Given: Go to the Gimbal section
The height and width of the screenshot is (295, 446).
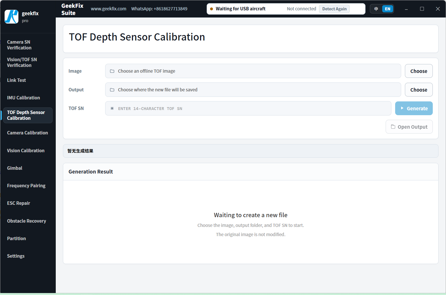Looking at the screenshot, I should [x=28, y=168].
